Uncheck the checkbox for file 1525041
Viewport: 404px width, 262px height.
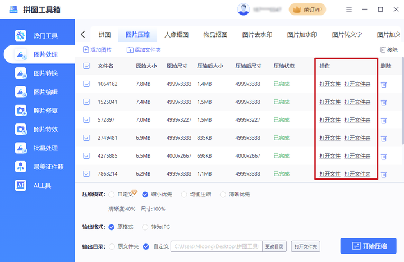point(86,102)
